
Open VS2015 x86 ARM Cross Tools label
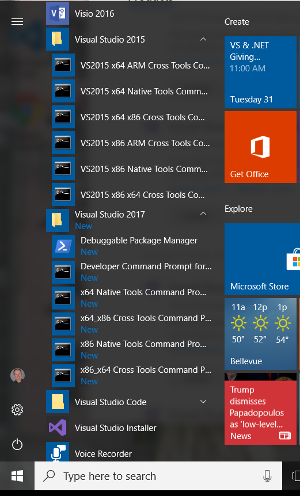click(145, 143)
